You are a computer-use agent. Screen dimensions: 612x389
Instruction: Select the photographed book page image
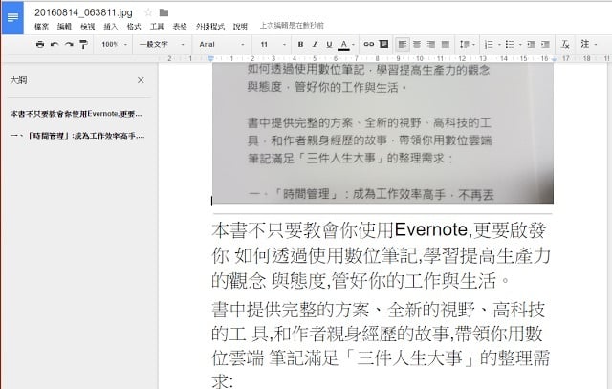(382, 133)
